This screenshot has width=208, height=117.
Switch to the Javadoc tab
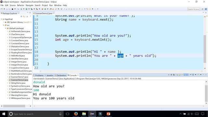point(49,75)
